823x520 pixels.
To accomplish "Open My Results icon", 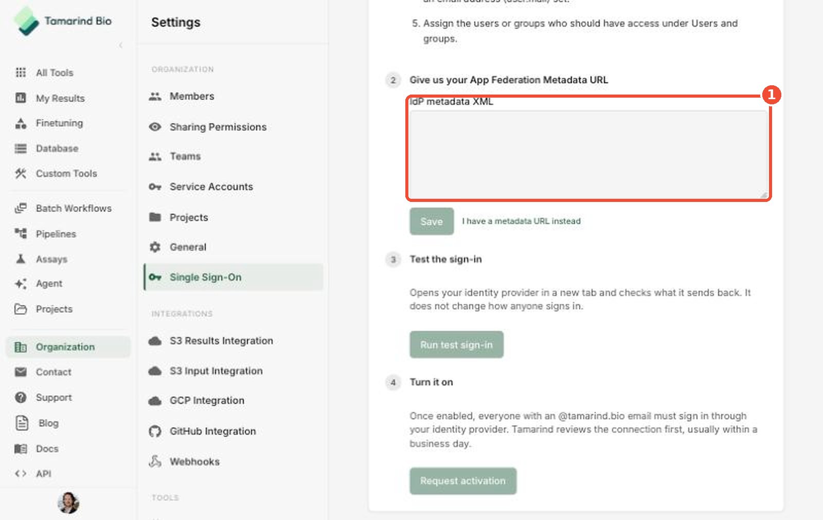I will coord(21,98).
